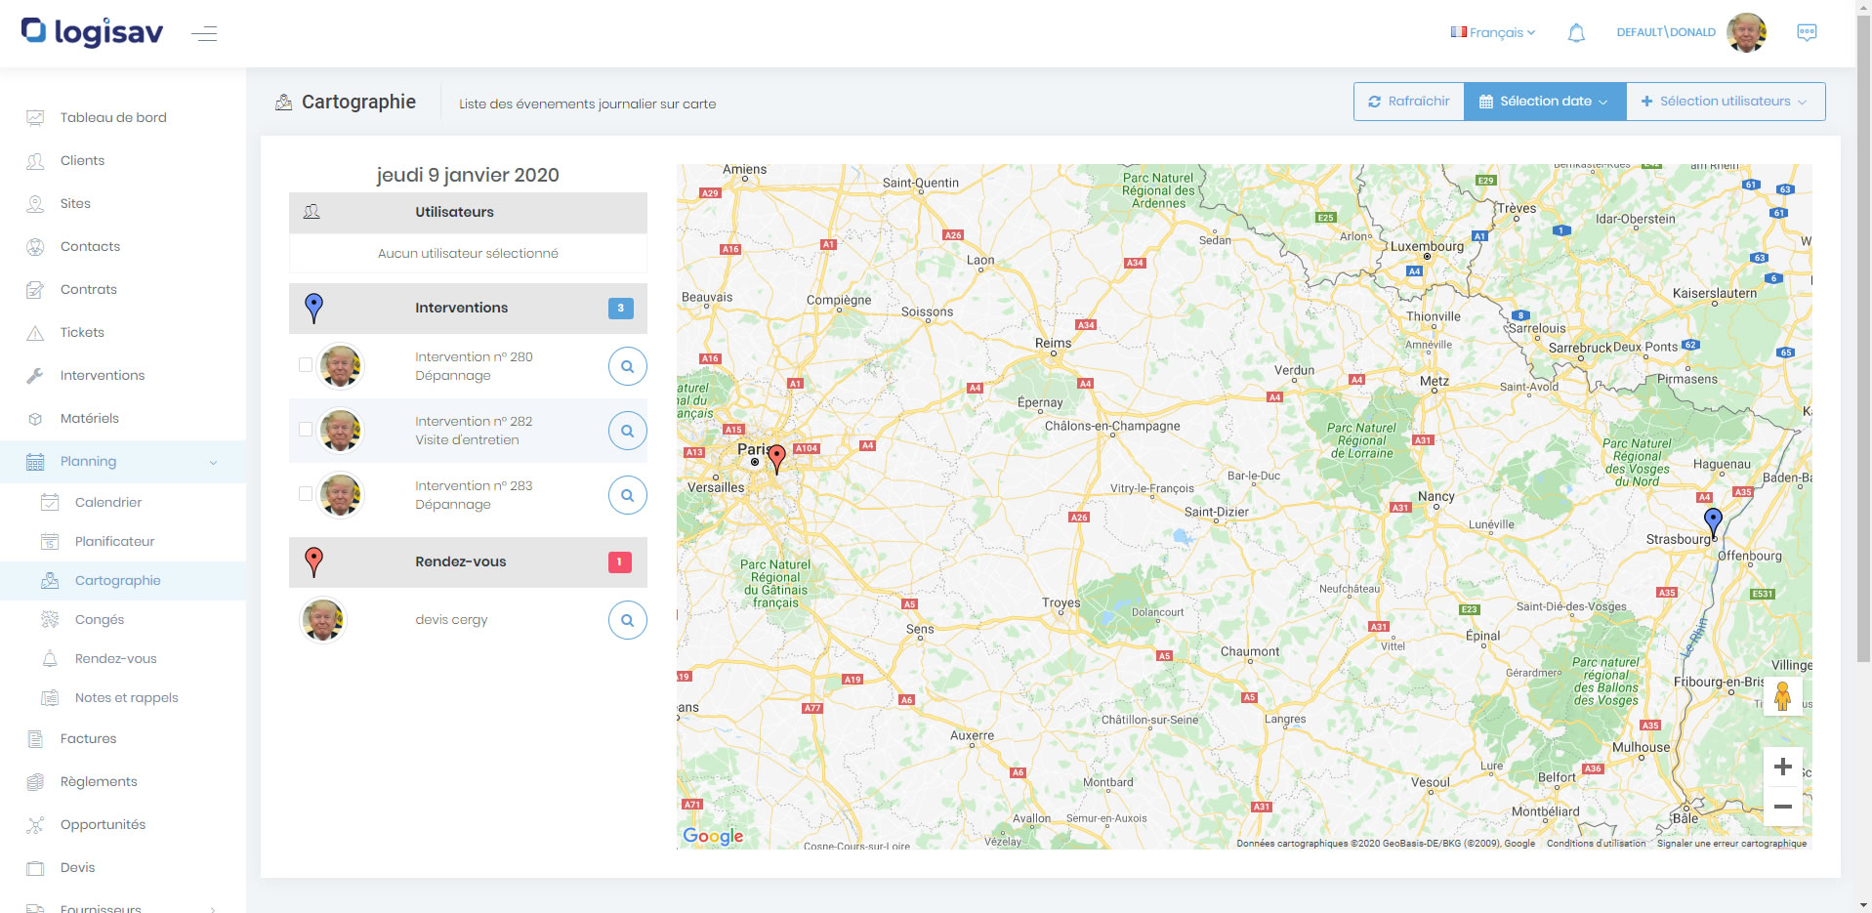Click avatar of devis cergy appointment
This screenshot has width=1872, height=913.
(x=322, y=620)
